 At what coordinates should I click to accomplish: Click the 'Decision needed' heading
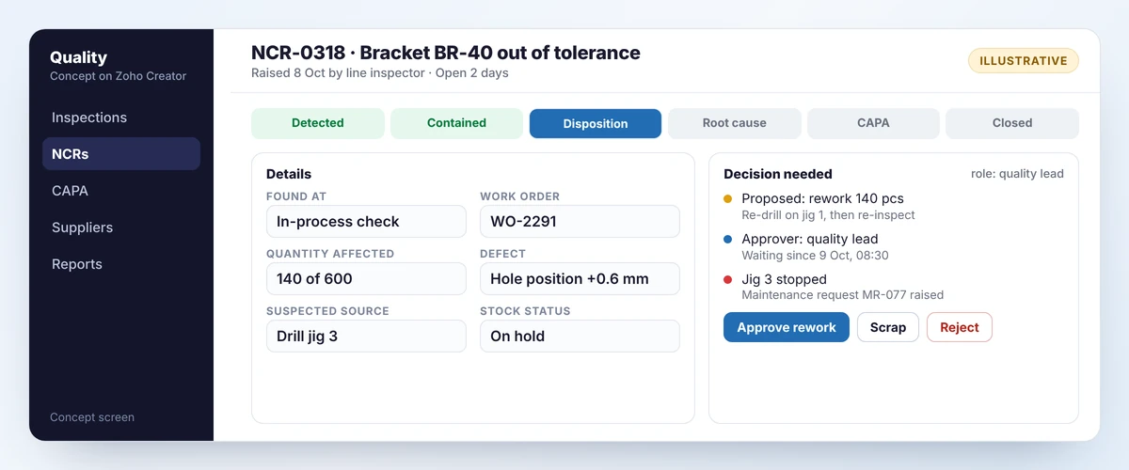(x=778, y=174)
